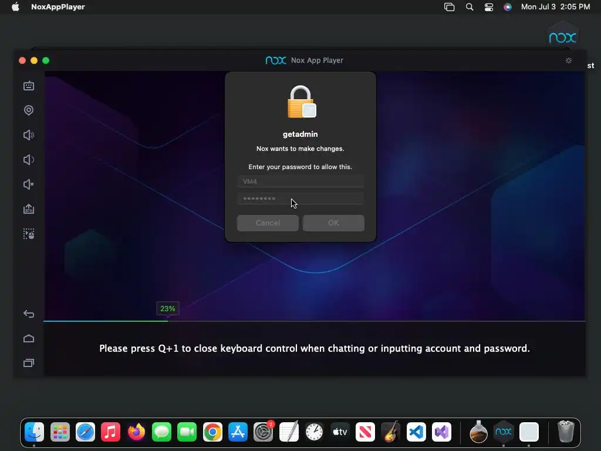Viewport: 601px width, 451px height.
Task: Open Firefox from the Dock
Action: [x=136, y=432]
